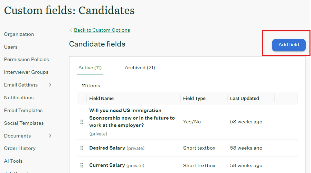Click the back chevron before Custom Options
The height and width of the screenshot is (173, 311).
click(x=71, y=30)
